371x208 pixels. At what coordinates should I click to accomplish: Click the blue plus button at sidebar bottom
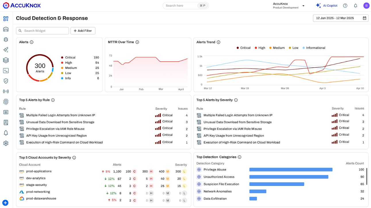point(5,203)
